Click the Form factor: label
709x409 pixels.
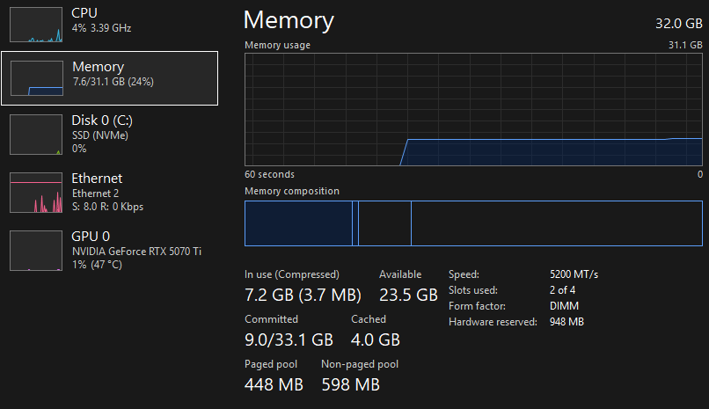477,306
